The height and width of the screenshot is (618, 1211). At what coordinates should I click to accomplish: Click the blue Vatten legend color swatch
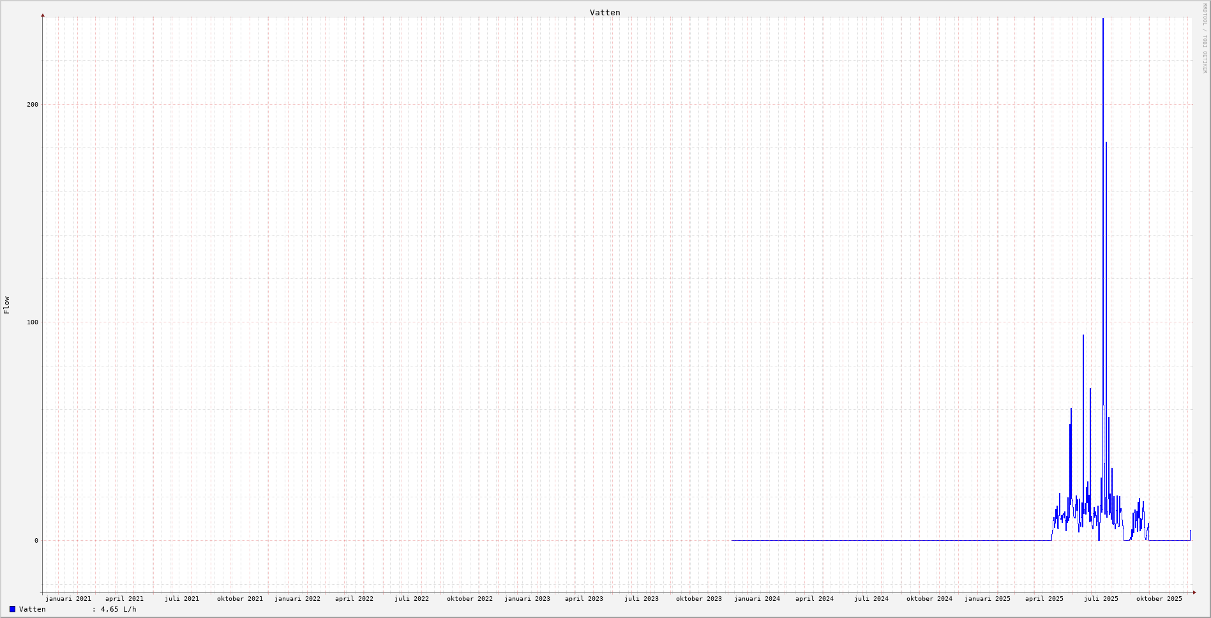coord(12,609)
